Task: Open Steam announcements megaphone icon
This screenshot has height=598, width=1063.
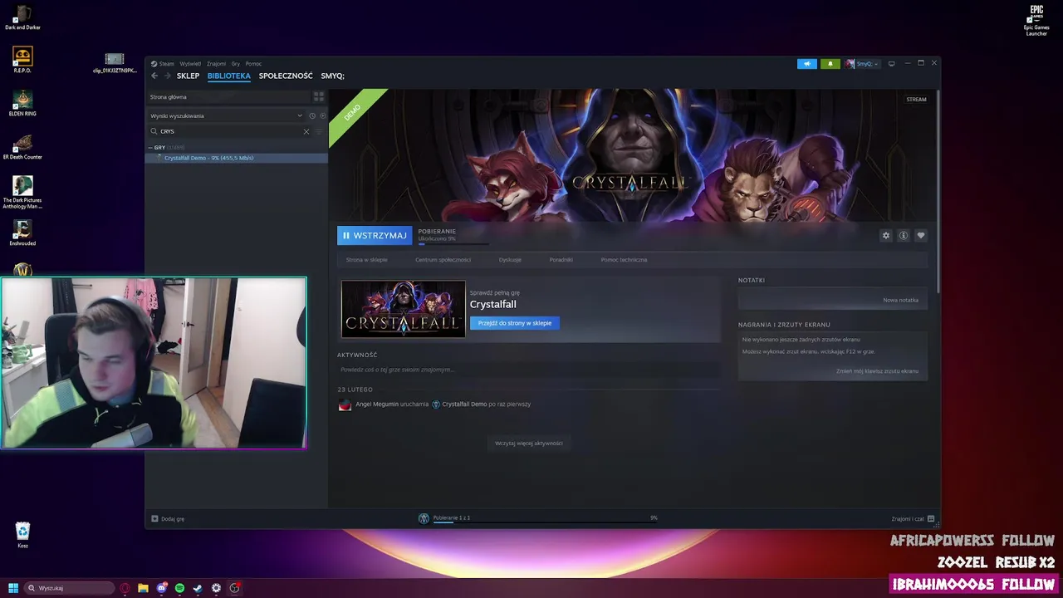Action: coord(807,64)
